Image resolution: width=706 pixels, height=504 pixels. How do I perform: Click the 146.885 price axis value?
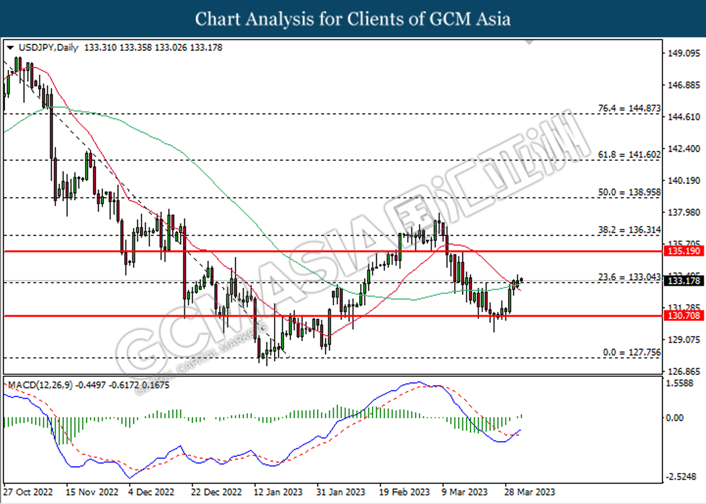pos(684,85)
